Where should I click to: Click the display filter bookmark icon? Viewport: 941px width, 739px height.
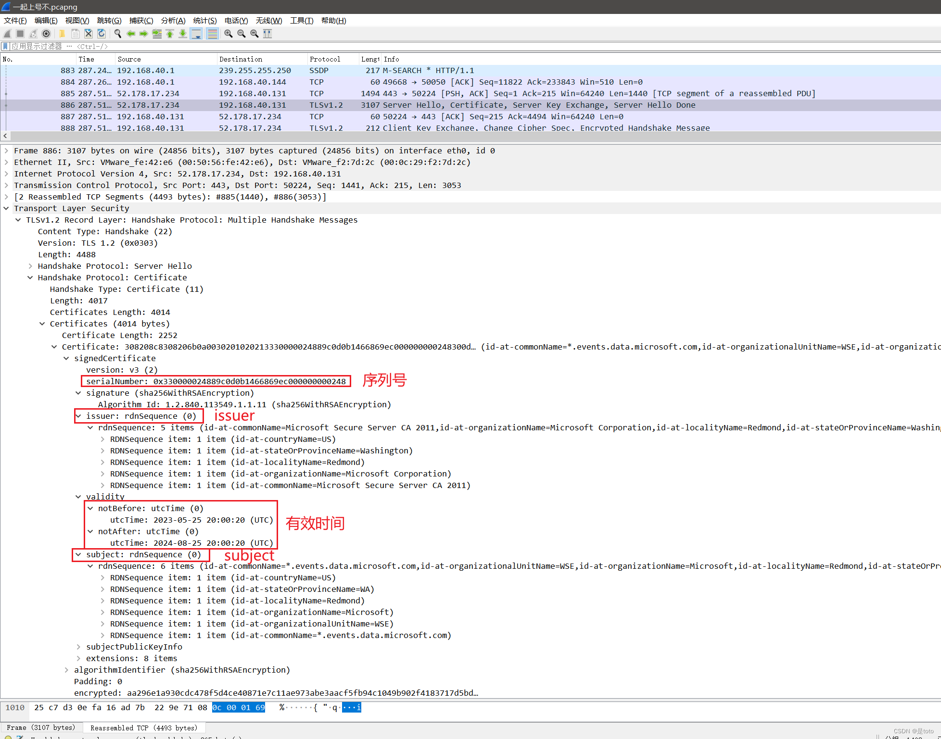point(5,46)
